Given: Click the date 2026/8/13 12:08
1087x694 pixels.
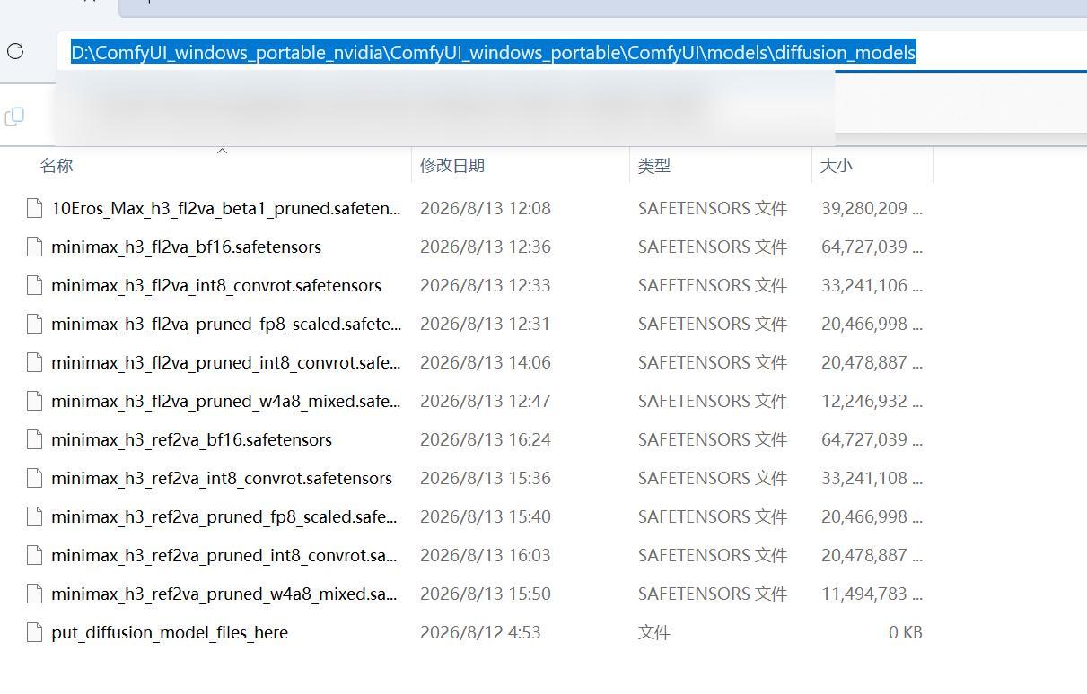Looking at the screenshot, I should pos(486,208).
